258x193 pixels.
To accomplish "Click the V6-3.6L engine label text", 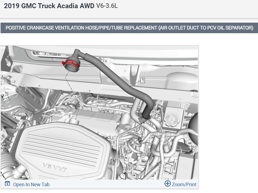I will tap(107, 6).
